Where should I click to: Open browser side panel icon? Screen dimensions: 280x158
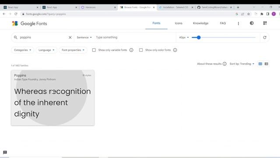(x=268, y=14)
